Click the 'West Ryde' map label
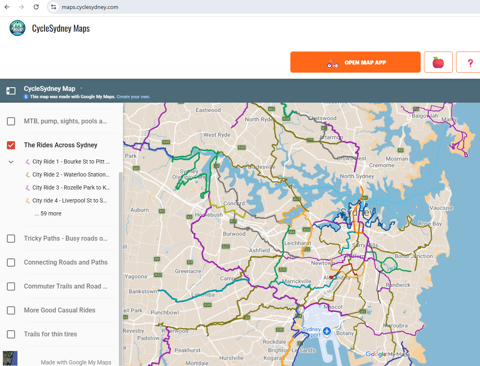Image resolution: width=480 pixels, height=366 pixels. 217,135
